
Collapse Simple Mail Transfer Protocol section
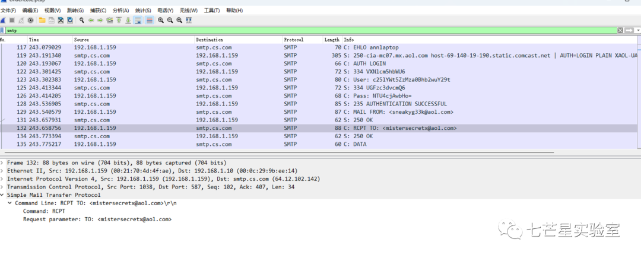(x=3, y=195)
